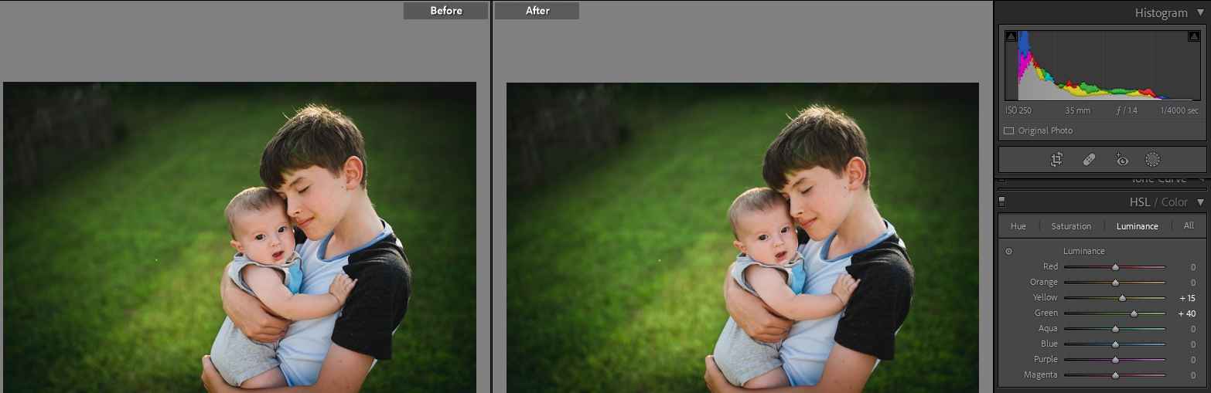Select the Red Eye Correction tool

pos(1121,160)
